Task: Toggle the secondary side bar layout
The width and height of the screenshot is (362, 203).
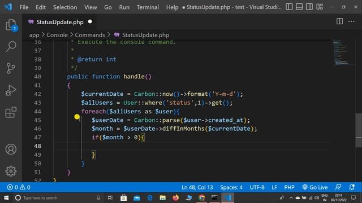Action: pos(309,7)
